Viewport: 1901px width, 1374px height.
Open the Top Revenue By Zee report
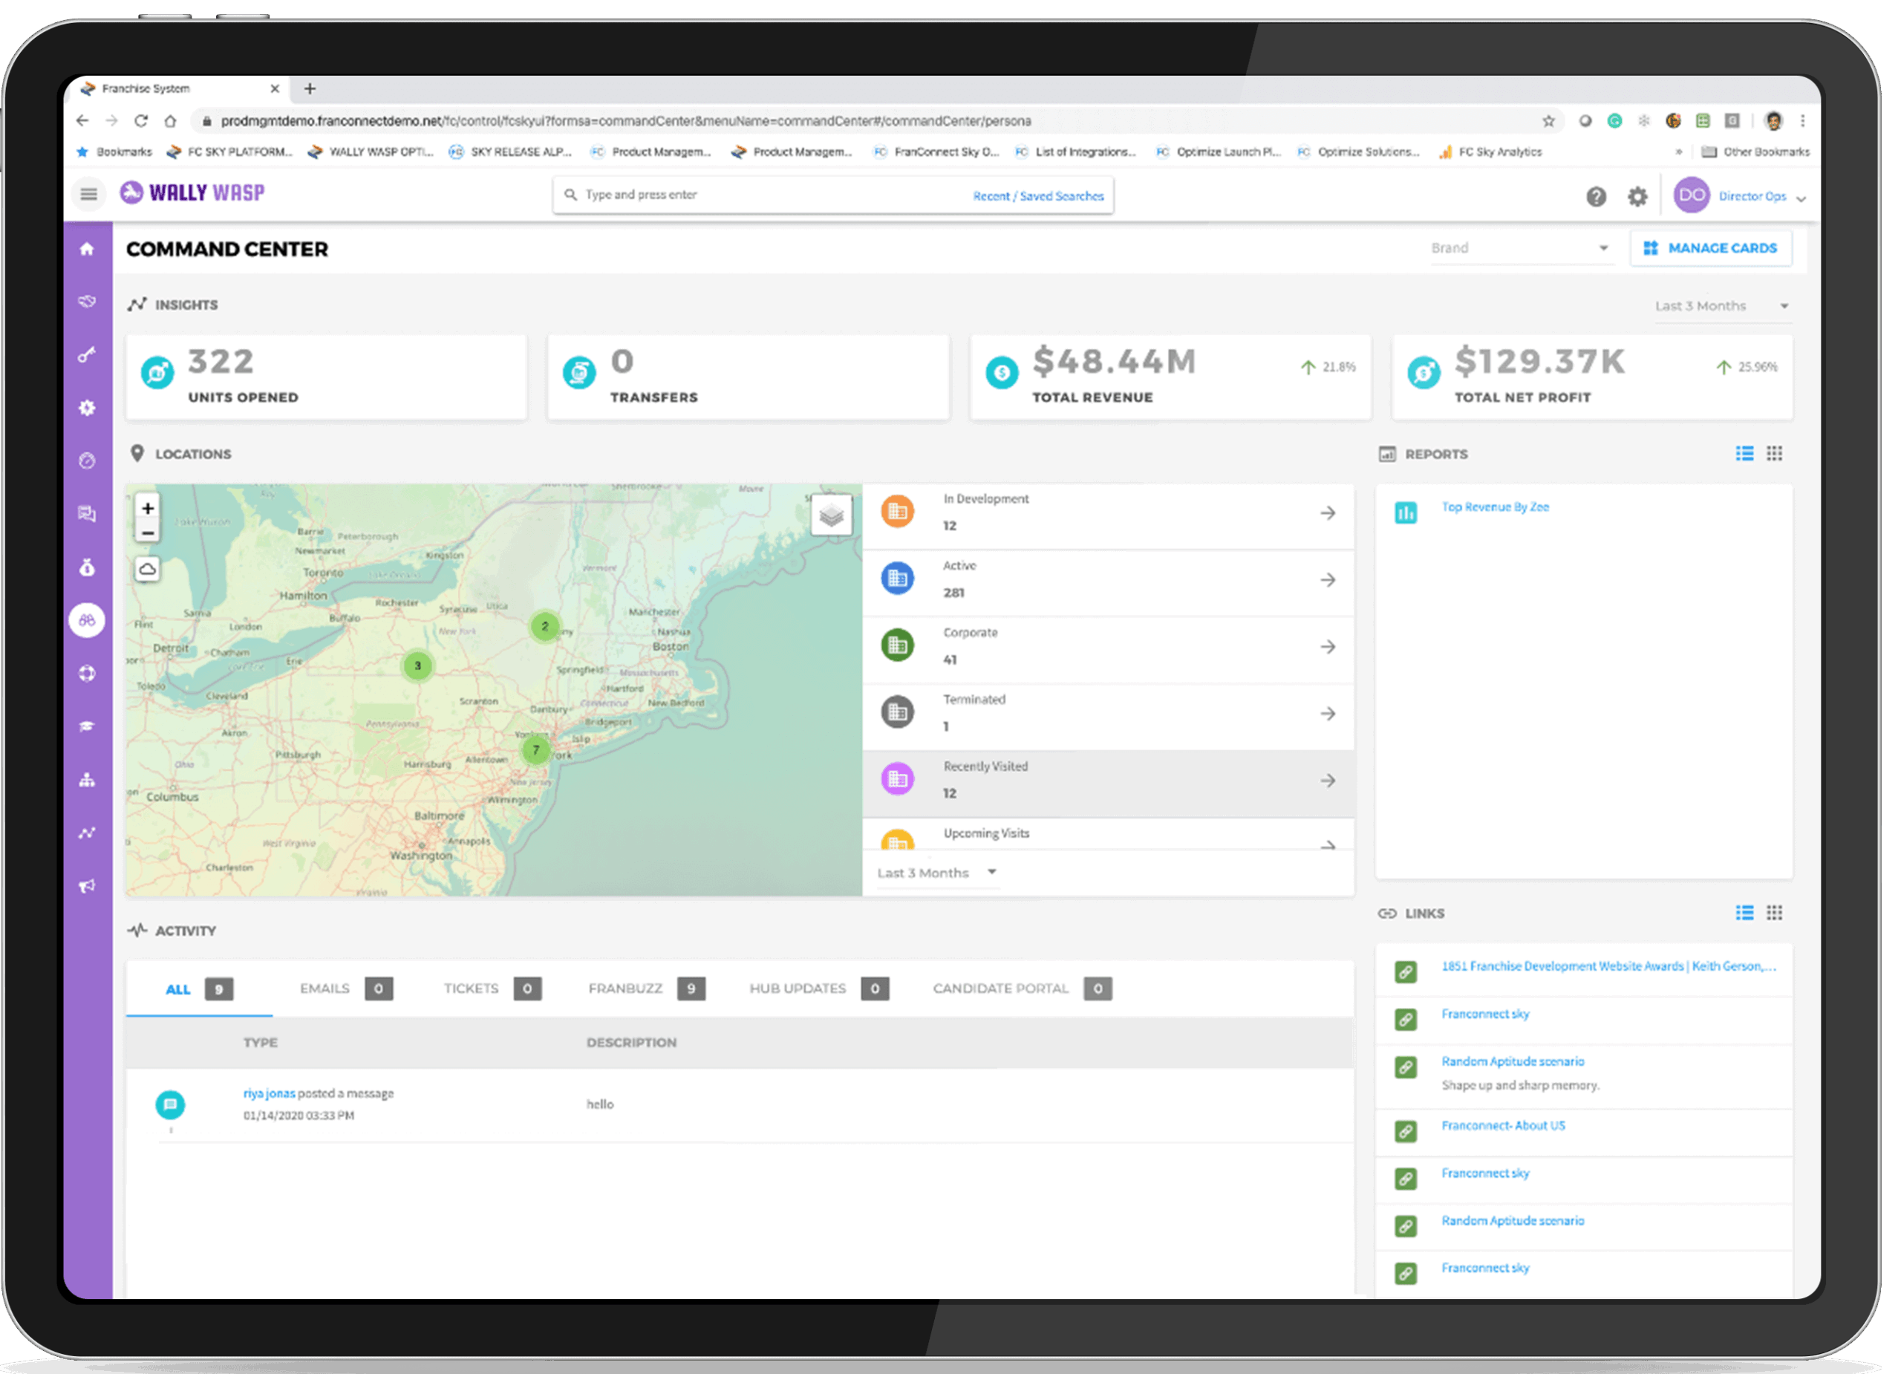pyautogui.click(x=1496, y=507)
